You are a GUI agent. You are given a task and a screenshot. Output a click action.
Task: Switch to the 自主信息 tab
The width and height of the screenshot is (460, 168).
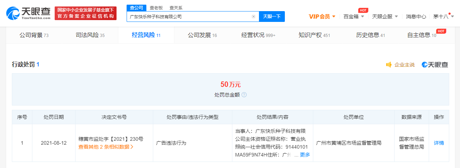(x=422, y=35)
